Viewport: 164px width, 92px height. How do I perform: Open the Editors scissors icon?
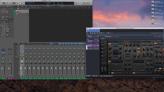[x=16, y=3]
